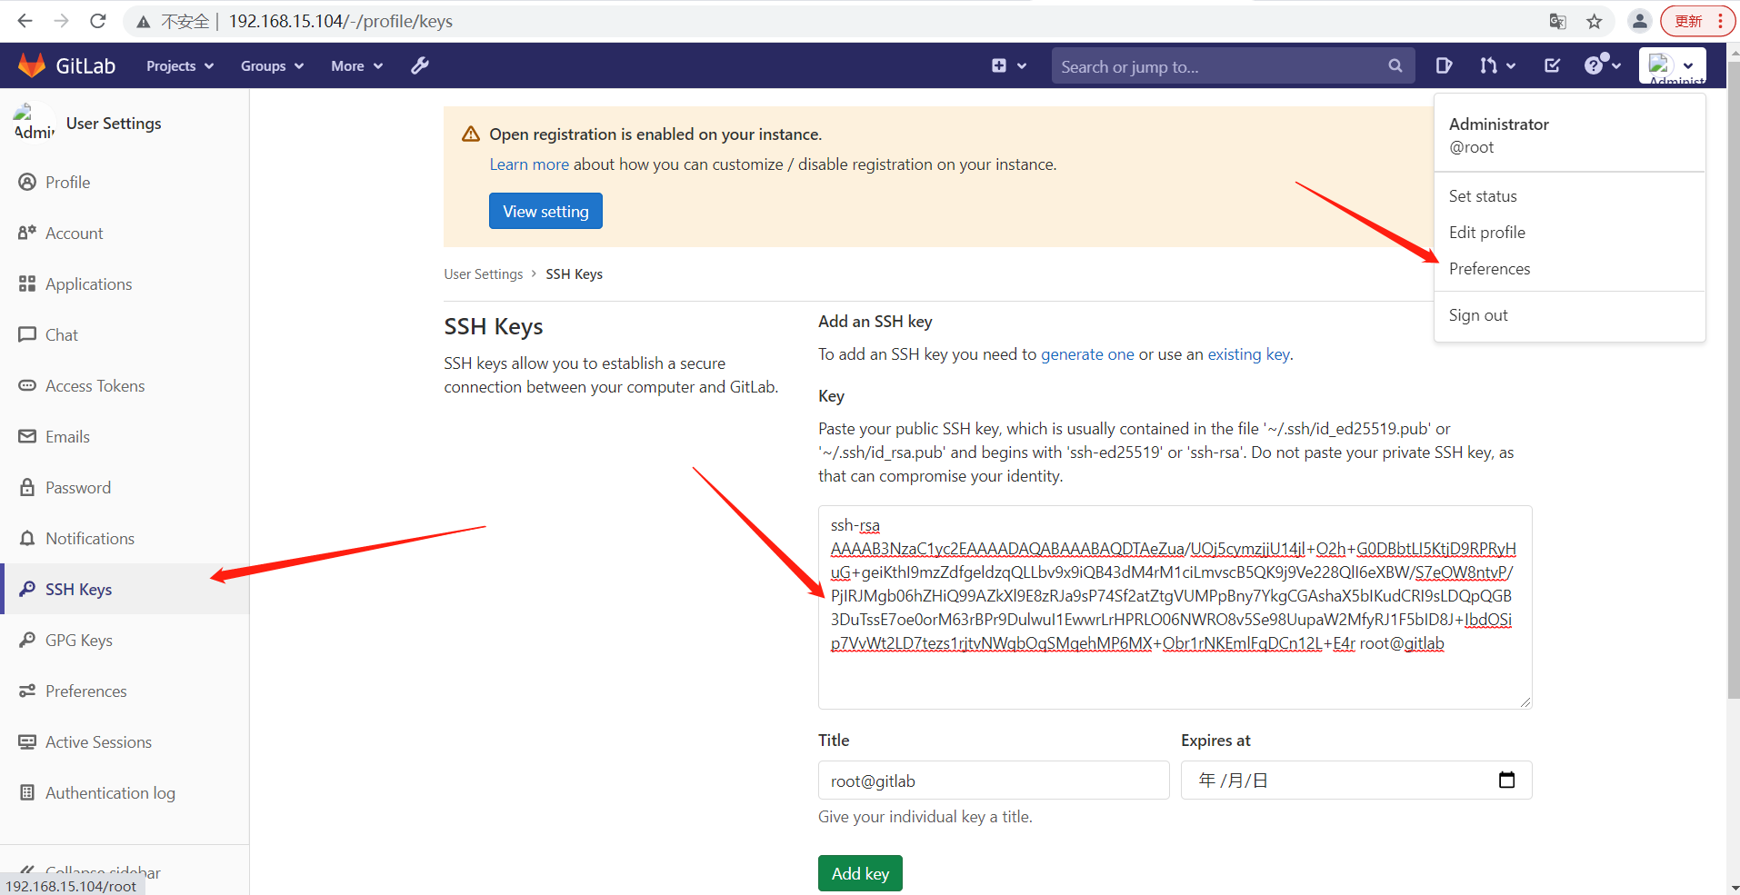1740x895 pixels.
Task: Open Preferences in the sidebar
Action: [125, 691]
